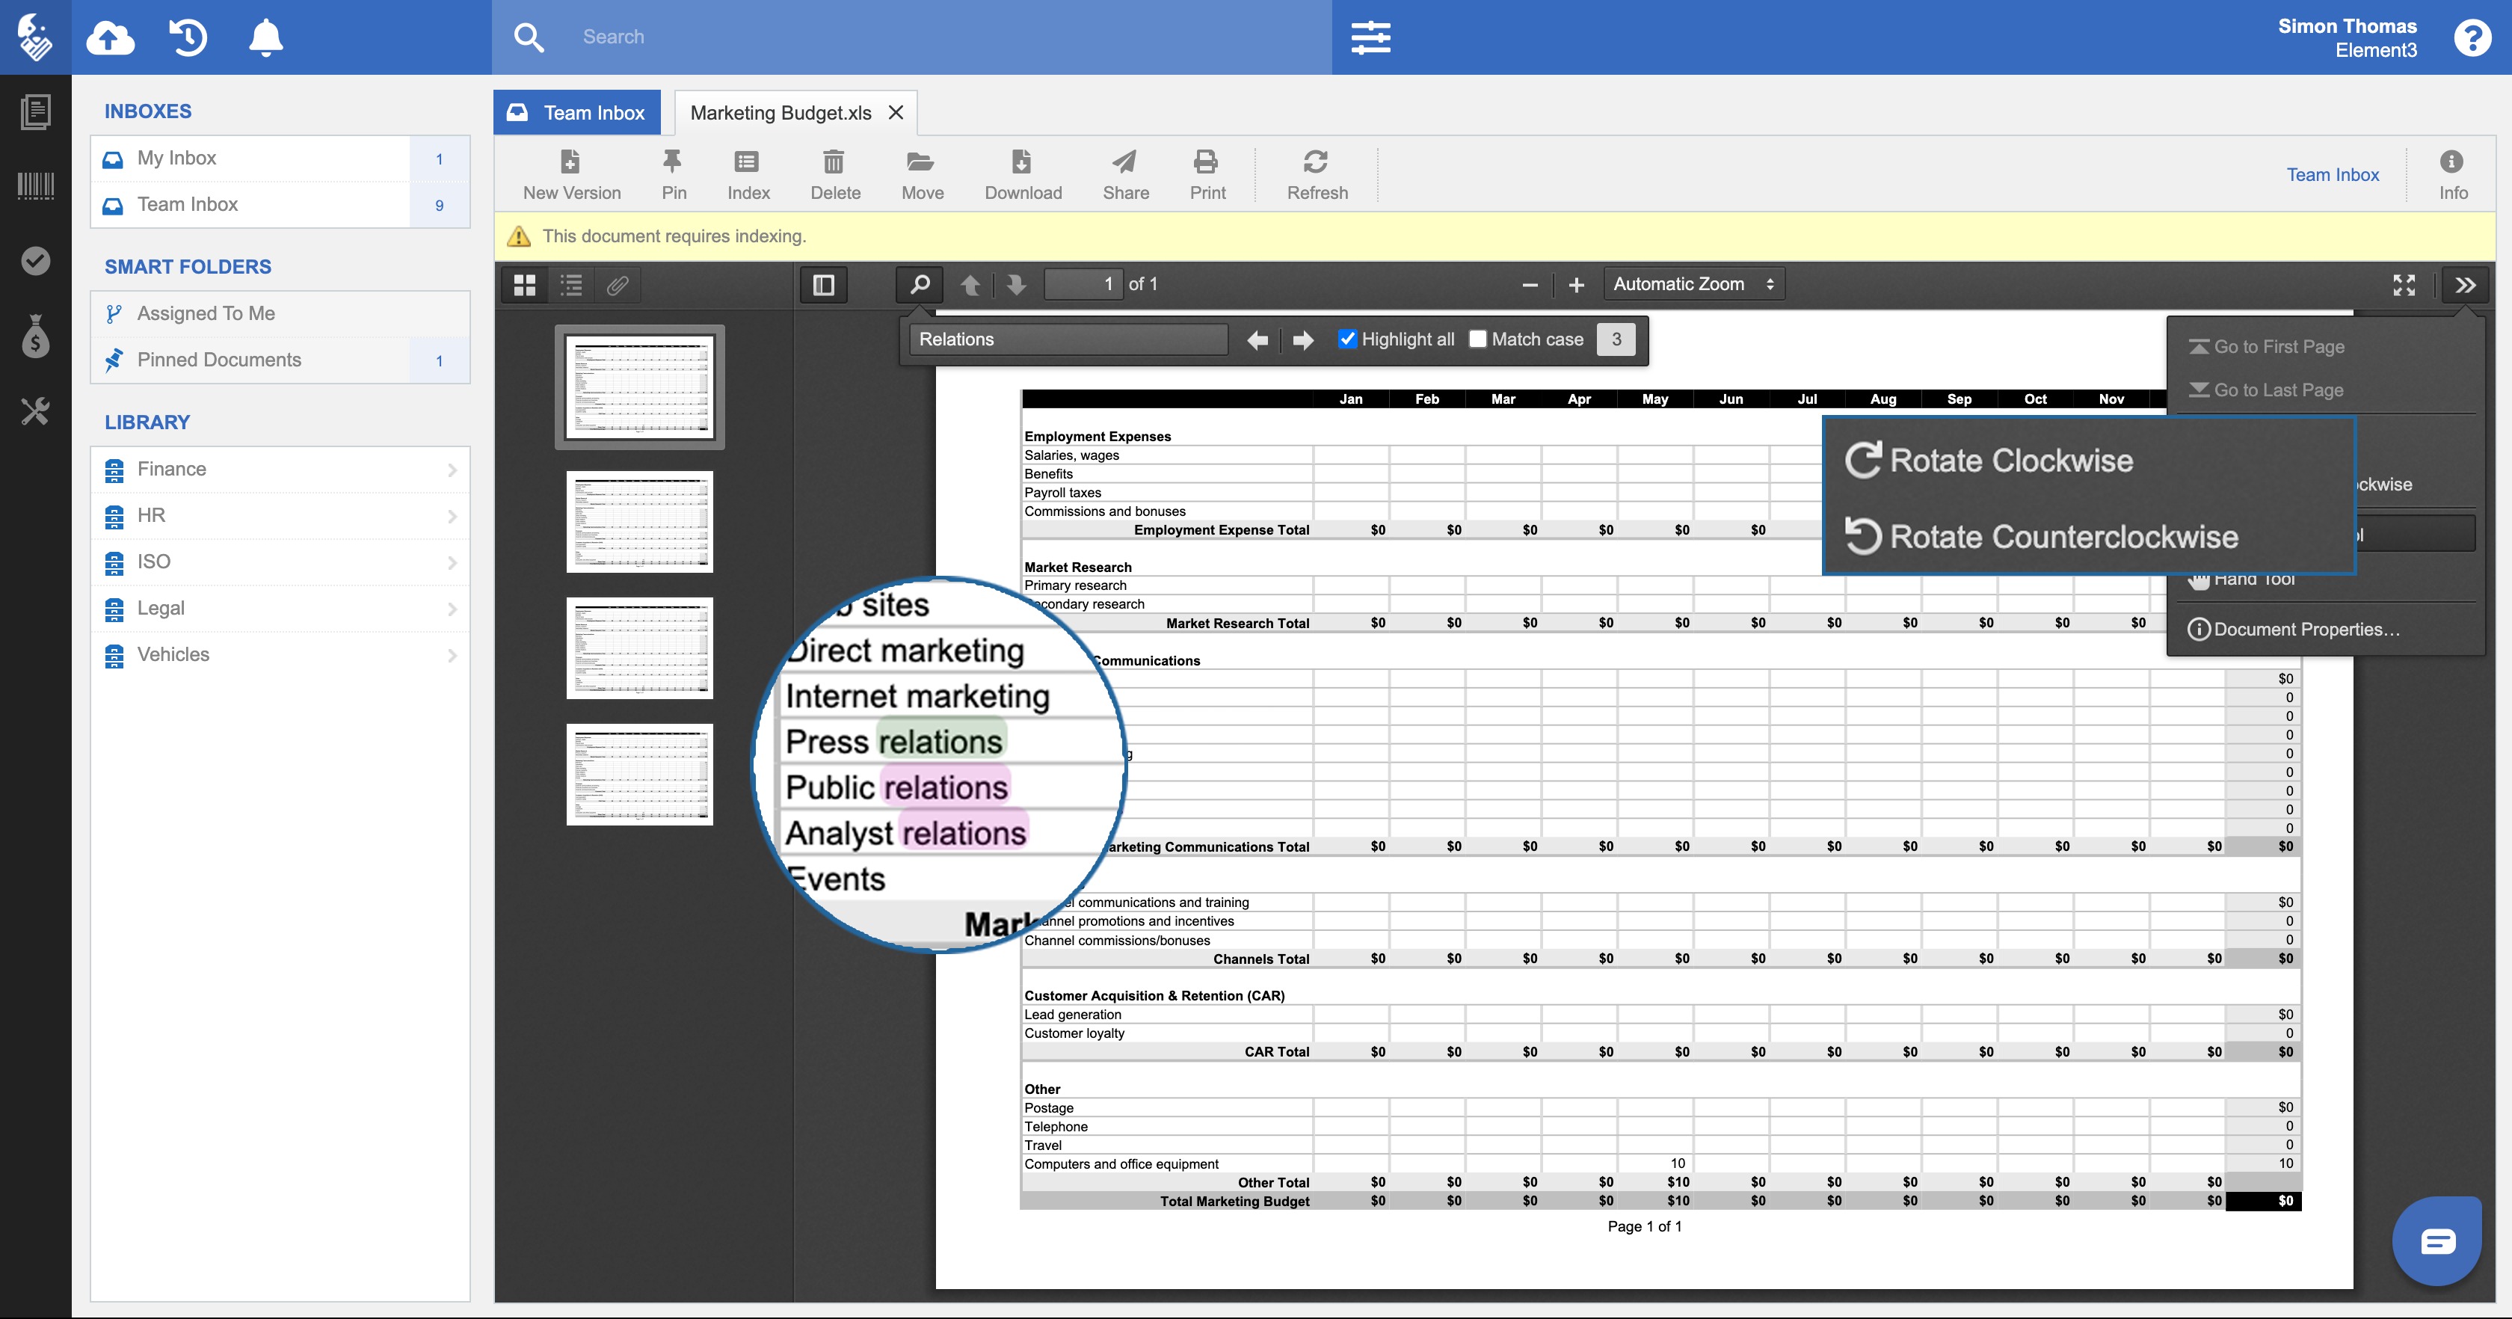Open the barcode sidebar icon

pyautogui.click(x=35, y=185)
